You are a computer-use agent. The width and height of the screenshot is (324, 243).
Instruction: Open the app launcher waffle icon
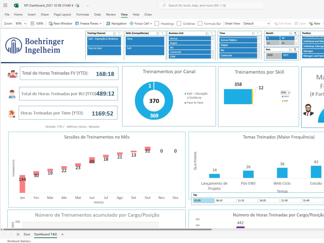click(x=6, y=6)
